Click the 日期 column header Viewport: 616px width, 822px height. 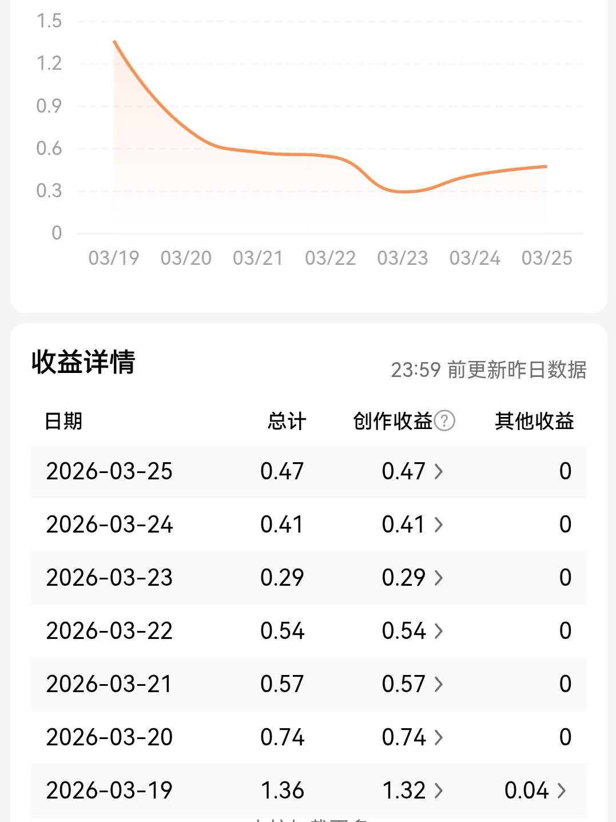tap(63, 420)
